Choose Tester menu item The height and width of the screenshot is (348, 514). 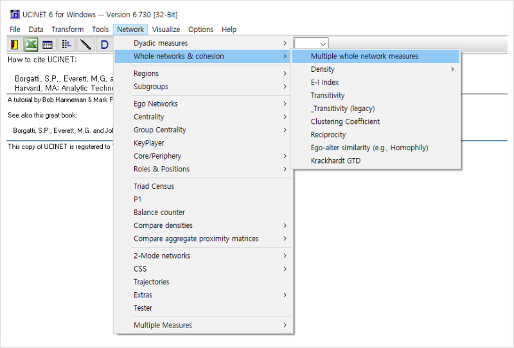click(203, 308)
